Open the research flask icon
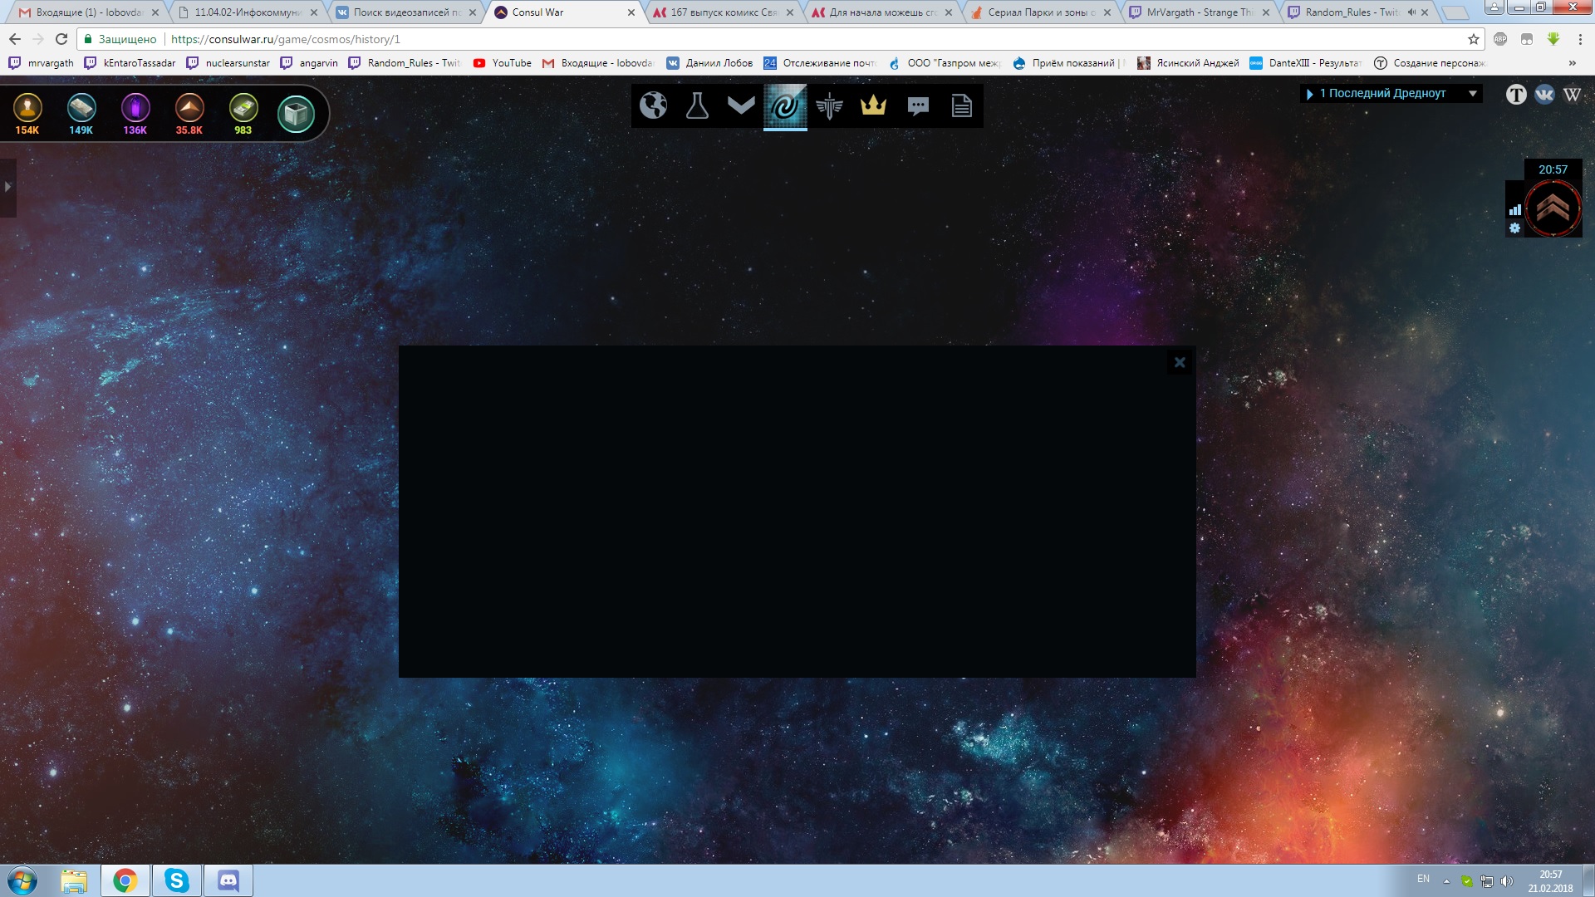The image size is (1595, 897). click(697, 105)
